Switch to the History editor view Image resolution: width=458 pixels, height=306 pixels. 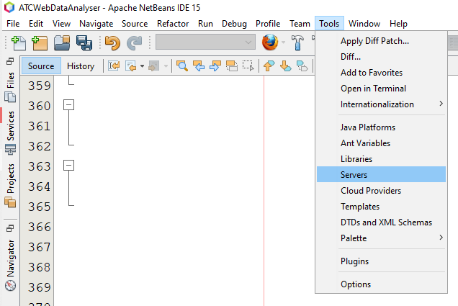coord(81,66)
